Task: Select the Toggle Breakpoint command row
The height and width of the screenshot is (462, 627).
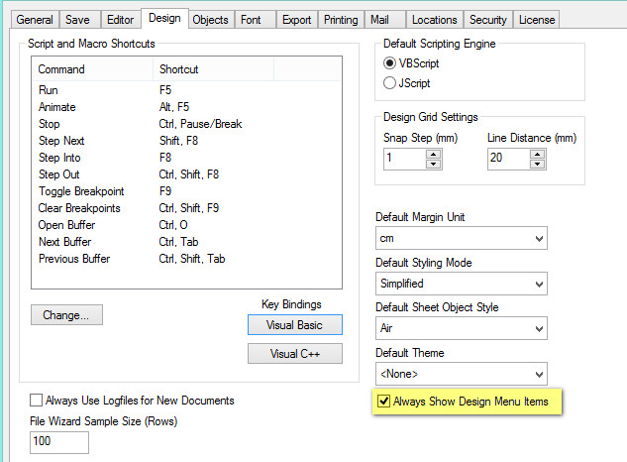Action: [83, 191]
